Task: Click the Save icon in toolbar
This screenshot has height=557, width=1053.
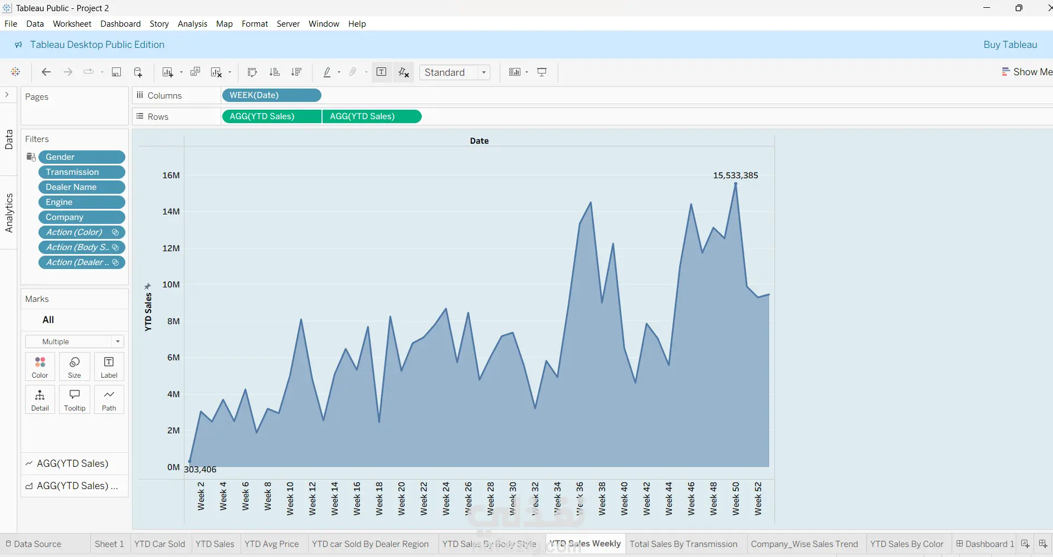Action: [x=116, y=72]
